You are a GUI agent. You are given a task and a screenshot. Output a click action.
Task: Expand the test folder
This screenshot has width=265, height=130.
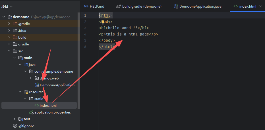pyautogui.click(x=15, y=119)
